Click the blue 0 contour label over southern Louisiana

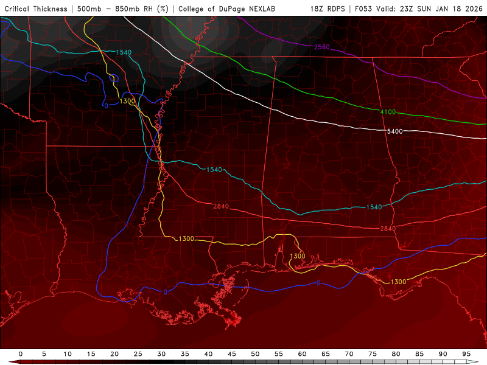pyautogui.click(x=165, y=292)
